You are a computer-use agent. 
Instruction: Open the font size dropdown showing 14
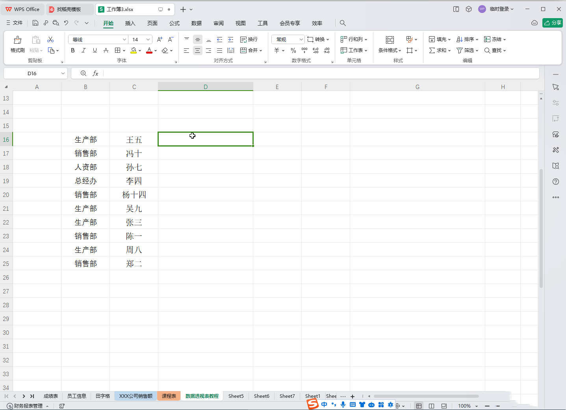pos(148,39)
